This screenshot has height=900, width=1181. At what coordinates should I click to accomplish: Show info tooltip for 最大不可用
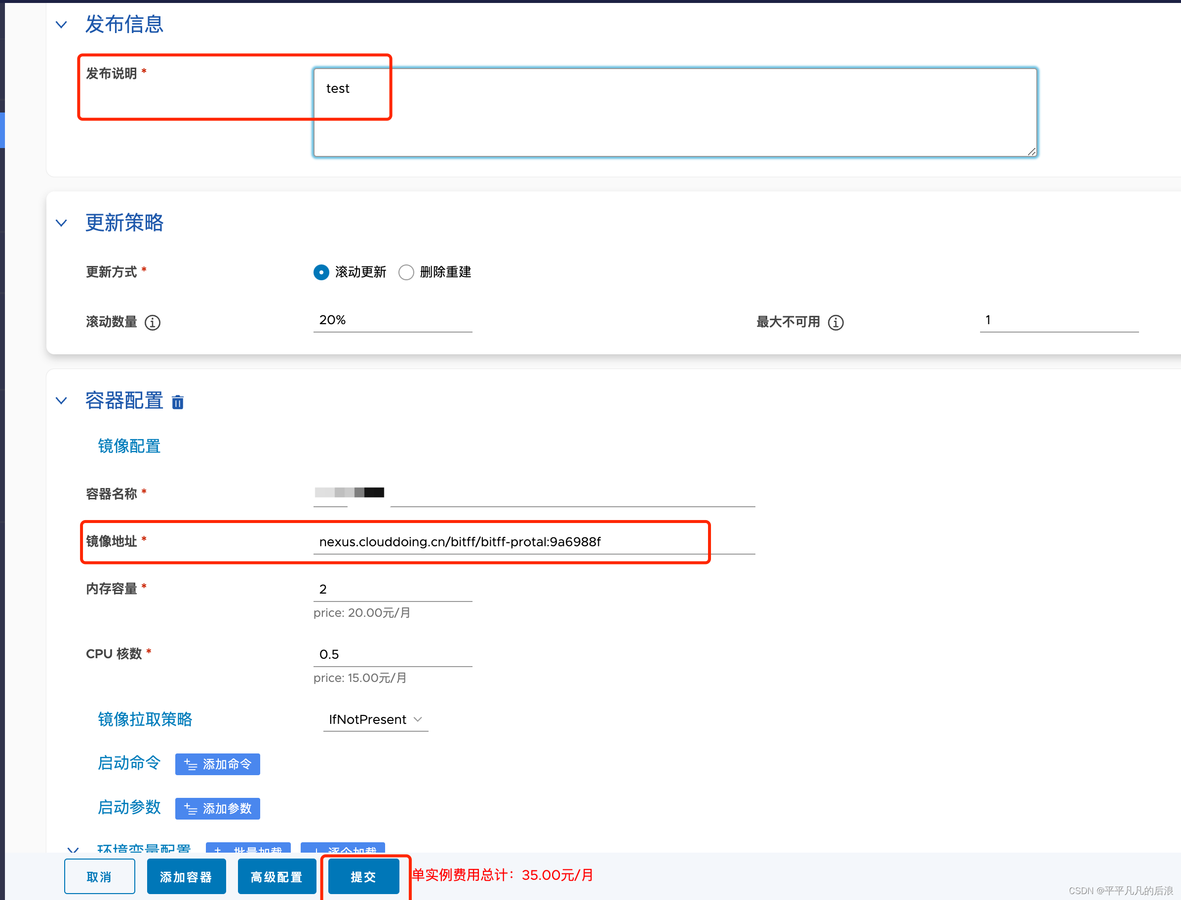[x=835, y=323]
